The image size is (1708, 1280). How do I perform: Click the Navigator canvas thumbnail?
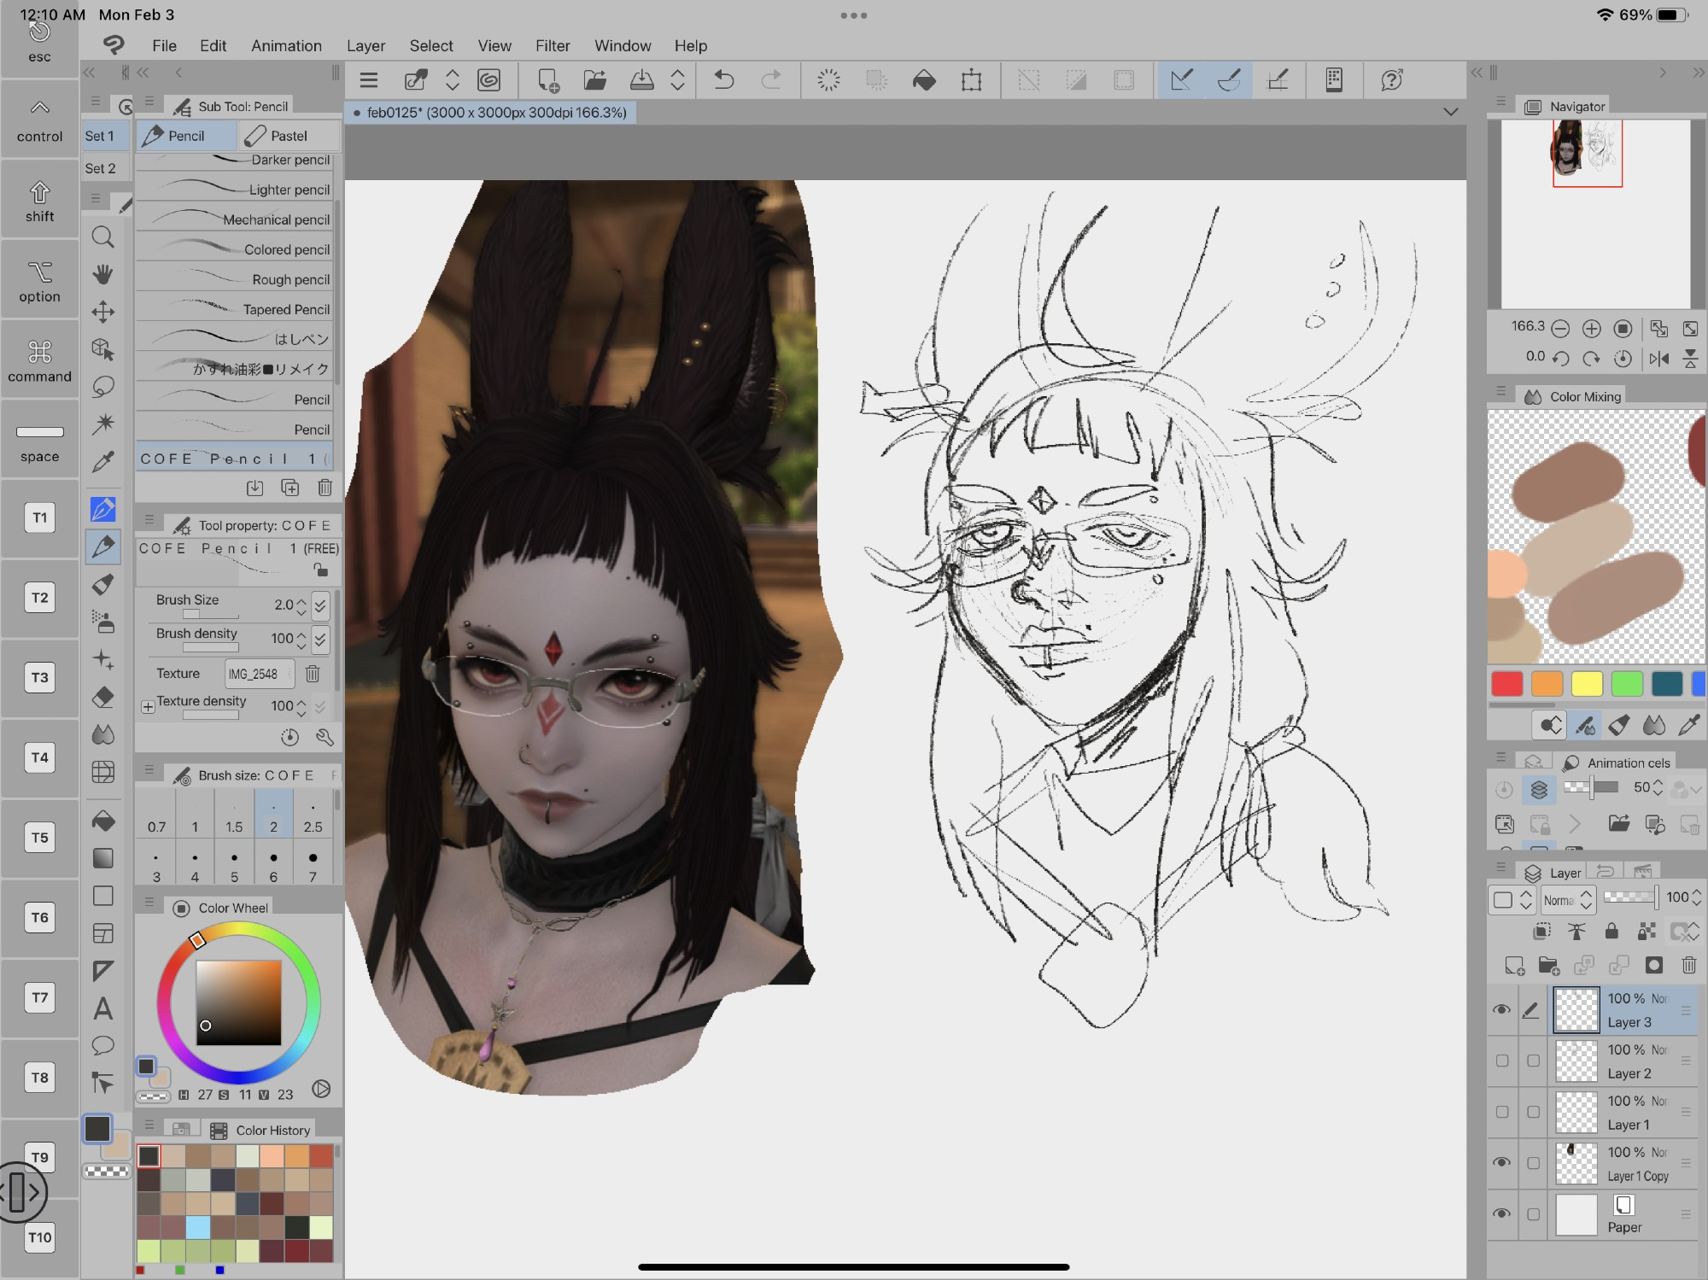pos(1595,213)
